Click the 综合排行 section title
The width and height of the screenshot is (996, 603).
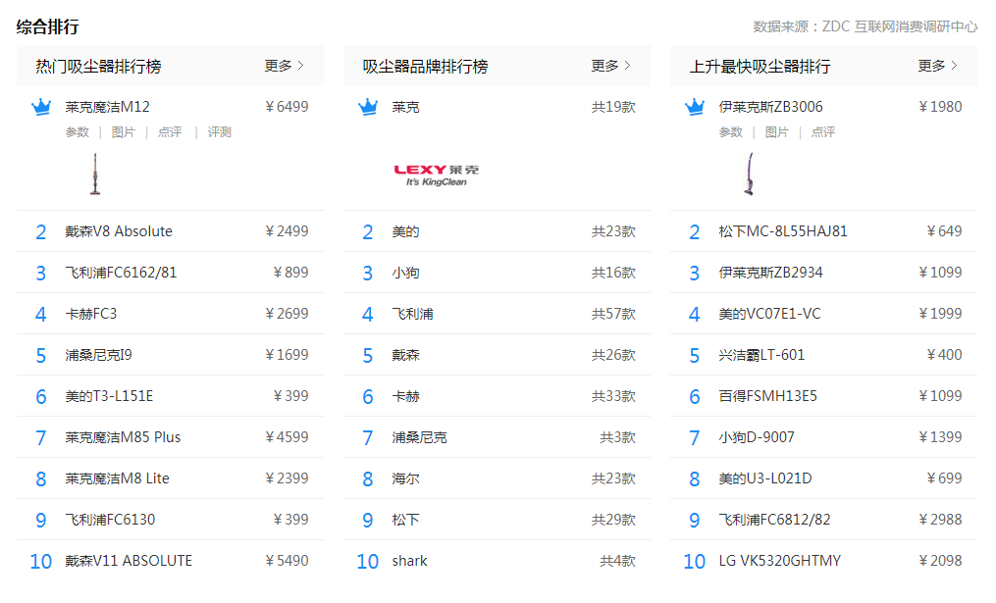click(48, 26)
